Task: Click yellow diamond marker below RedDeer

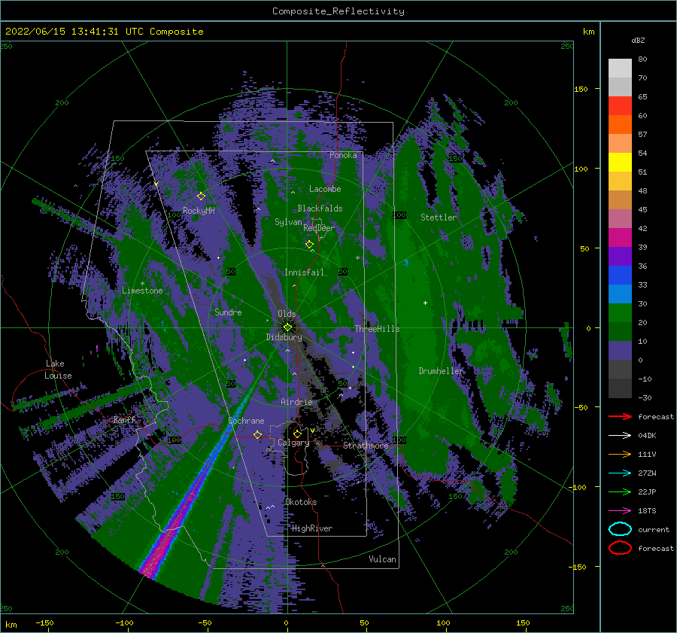Action: pyautogui.click(x=309, y=245)
